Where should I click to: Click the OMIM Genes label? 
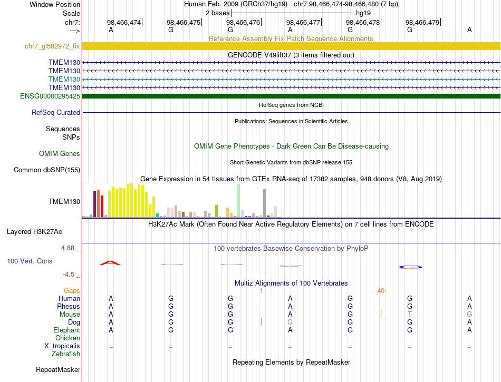(59, 153)
